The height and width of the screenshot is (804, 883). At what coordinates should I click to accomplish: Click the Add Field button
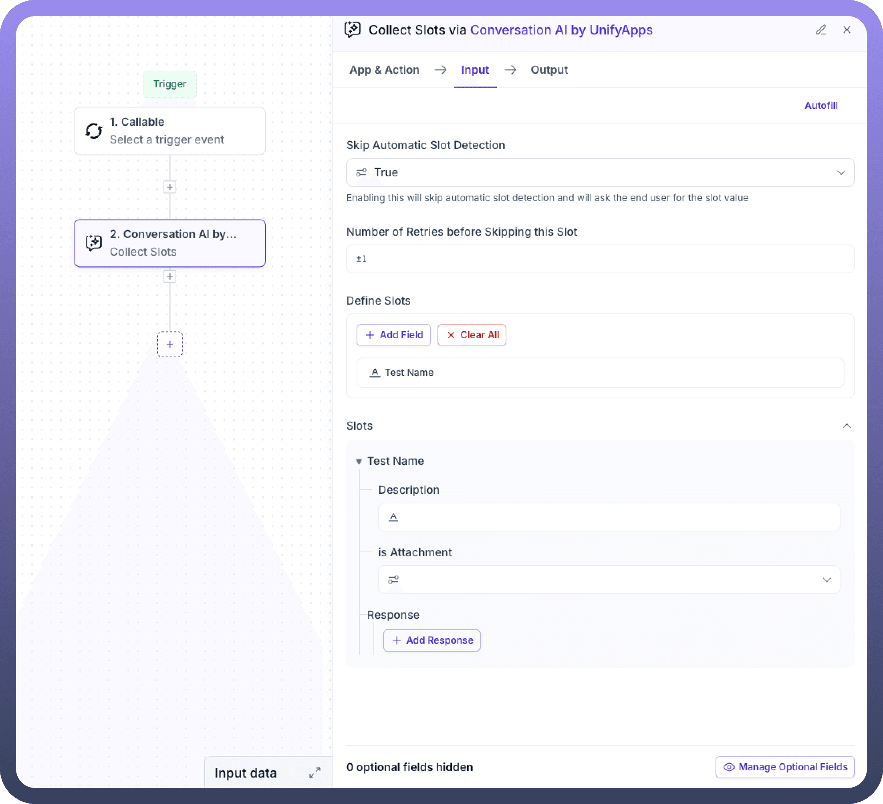[x=394, y=335]
